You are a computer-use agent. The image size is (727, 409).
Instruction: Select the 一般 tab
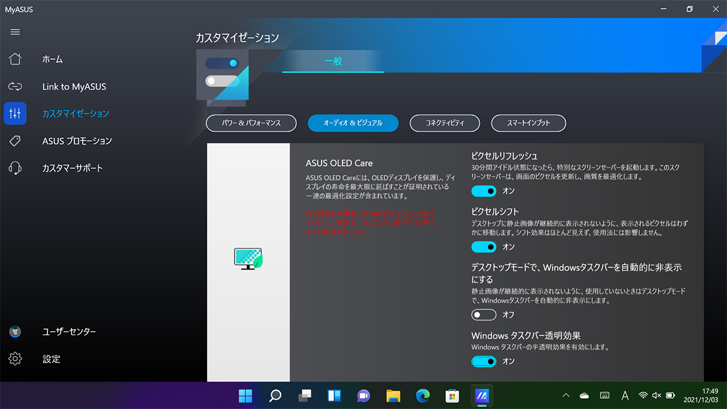[x=333, y=61]
